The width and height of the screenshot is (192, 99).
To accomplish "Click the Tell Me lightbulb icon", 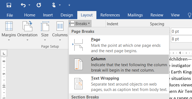I will pyautogui.click(x=190, y=15).
